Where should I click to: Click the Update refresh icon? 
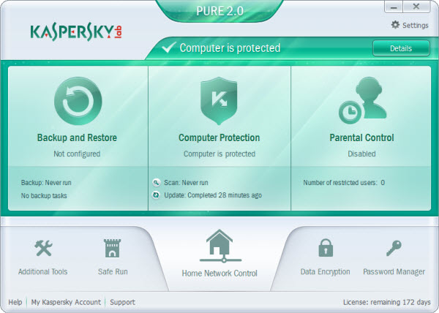click(x=156, y=195)
